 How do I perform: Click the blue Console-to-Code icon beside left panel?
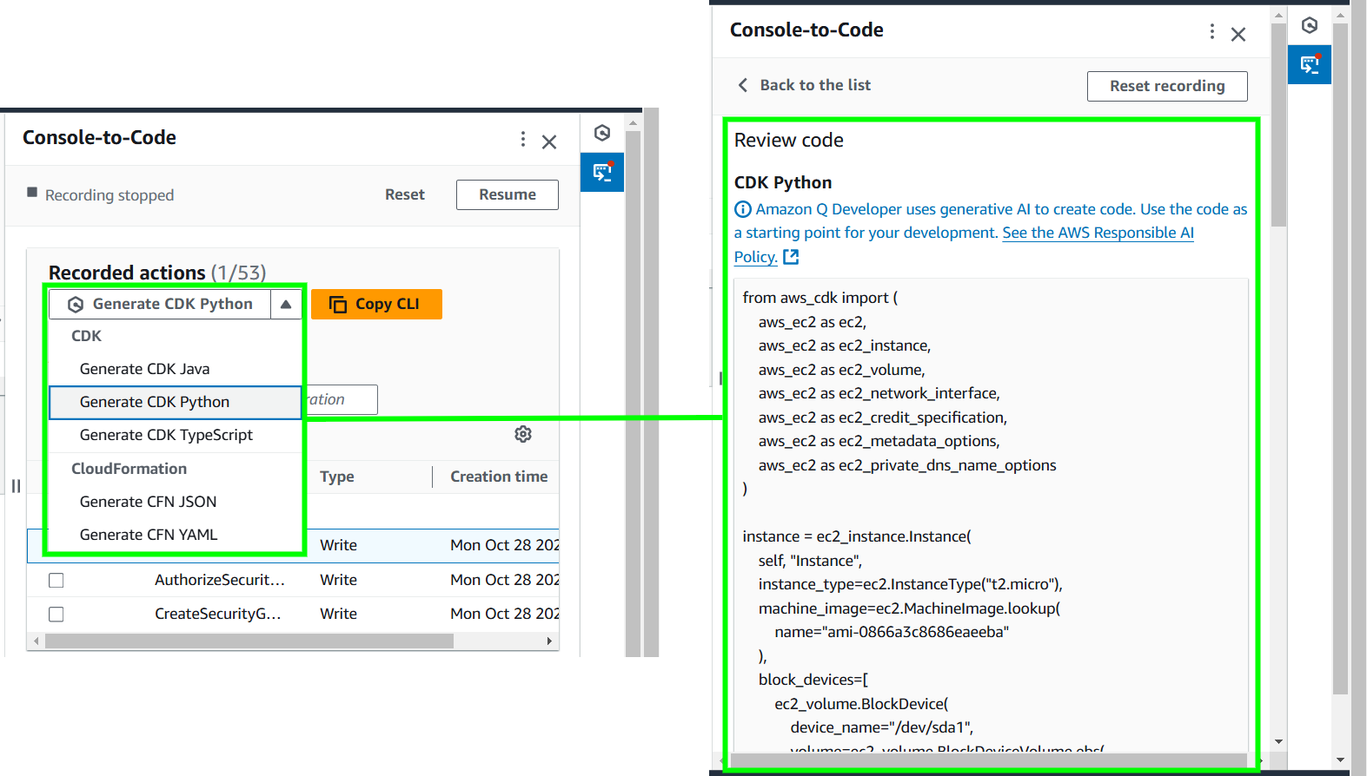(x=602, y=172)
